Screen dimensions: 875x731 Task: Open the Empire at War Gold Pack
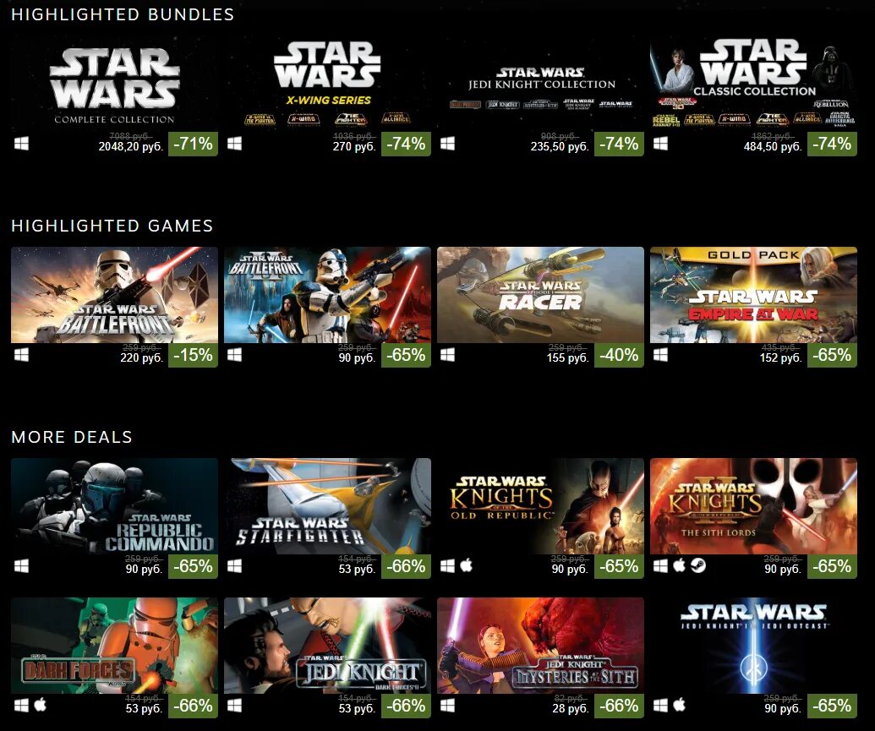tap(753, 295)
